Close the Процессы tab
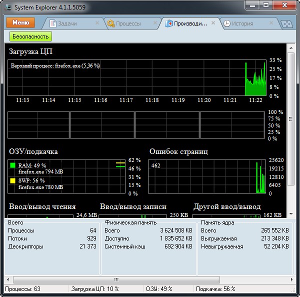This screenshot has height=297, width=300. (x=154, y=23)
